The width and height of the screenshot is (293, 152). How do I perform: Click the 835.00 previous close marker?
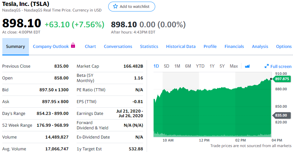click(281, 115)
